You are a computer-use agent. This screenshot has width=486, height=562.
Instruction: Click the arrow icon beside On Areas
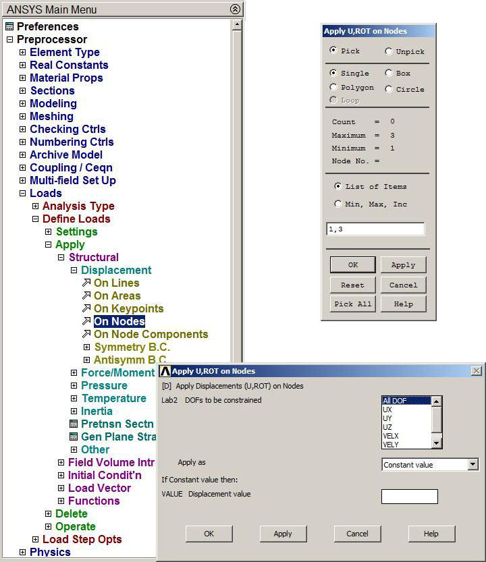tap(86, 296)
